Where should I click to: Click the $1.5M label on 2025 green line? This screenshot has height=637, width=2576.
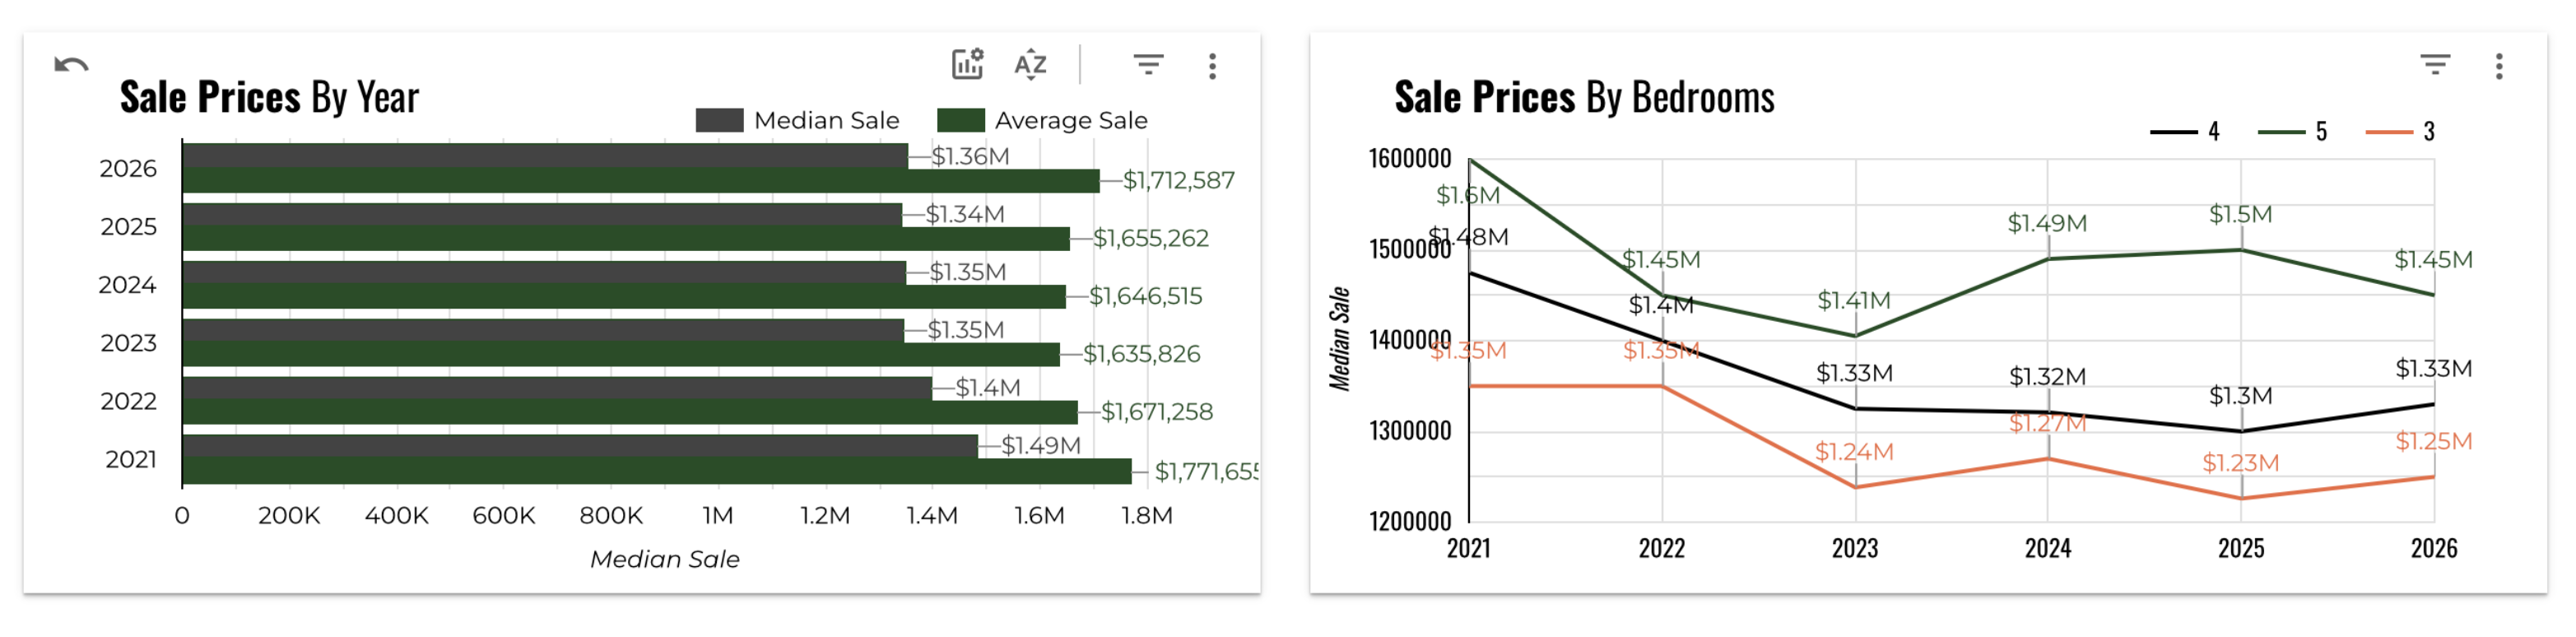click(2240, 214)
